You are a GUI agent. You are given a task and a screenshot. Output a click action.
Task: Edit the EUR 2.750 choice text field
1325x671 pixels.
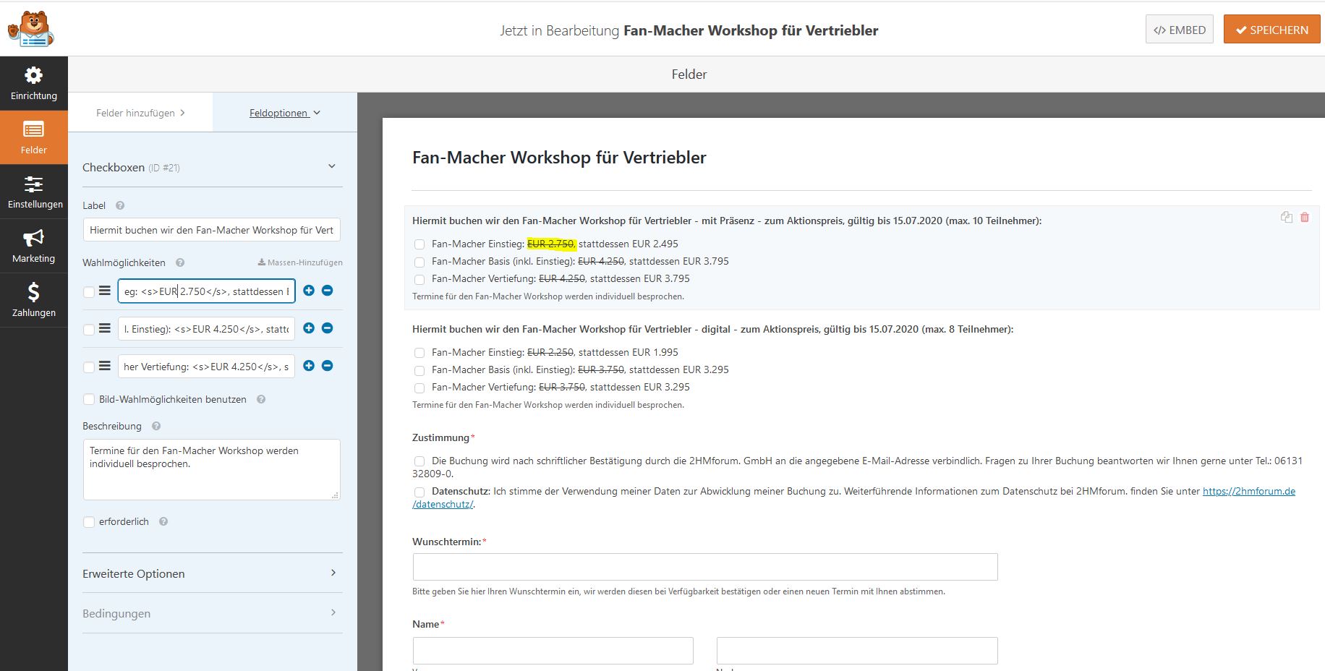tap(206, 291)
